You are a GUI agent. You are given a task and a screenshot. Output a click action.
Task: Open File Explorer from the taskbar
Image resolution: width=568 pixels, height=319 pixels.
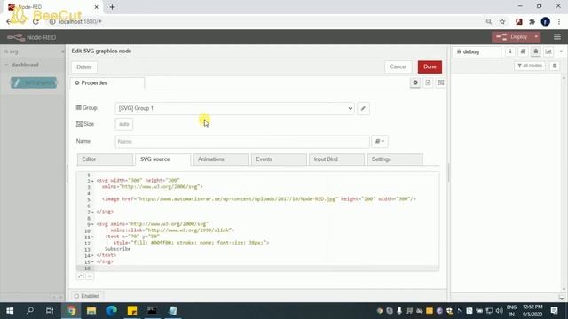click(x=91, y=311)
